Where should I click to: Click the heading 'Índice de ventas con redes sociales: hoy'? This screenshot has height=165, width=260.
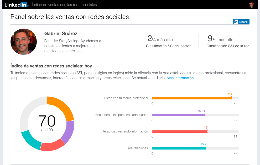tap(51, 66)
